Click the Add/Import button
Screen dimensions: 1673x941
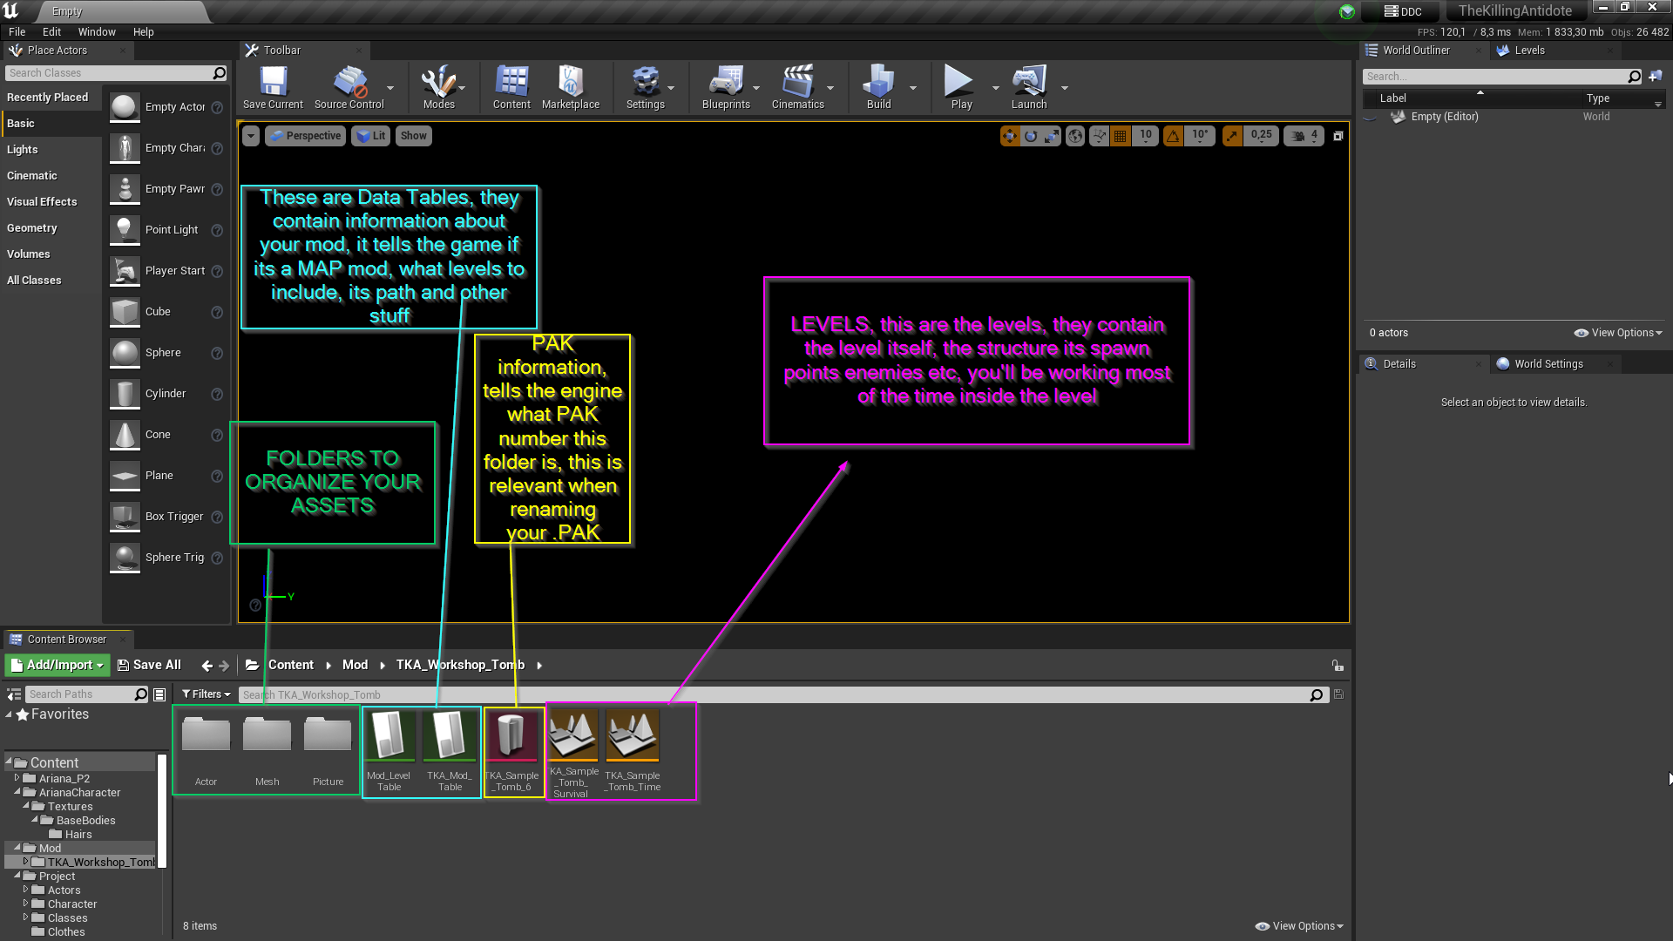point(58,665)
